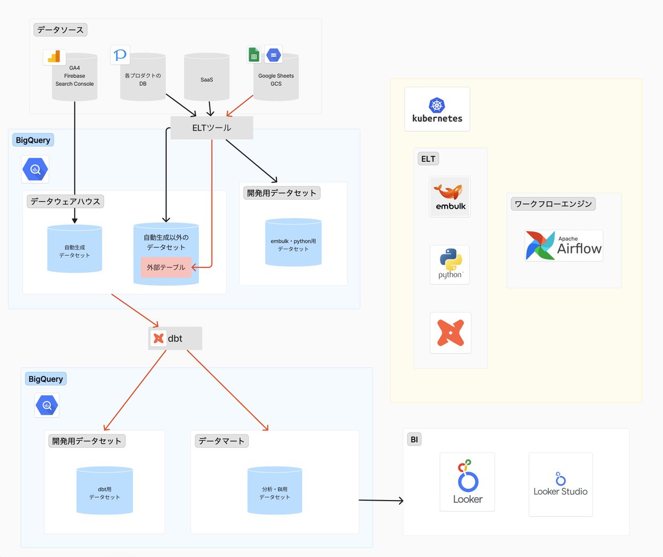
Task: Click the green Google Sheets icon
Action: point(254,55)
